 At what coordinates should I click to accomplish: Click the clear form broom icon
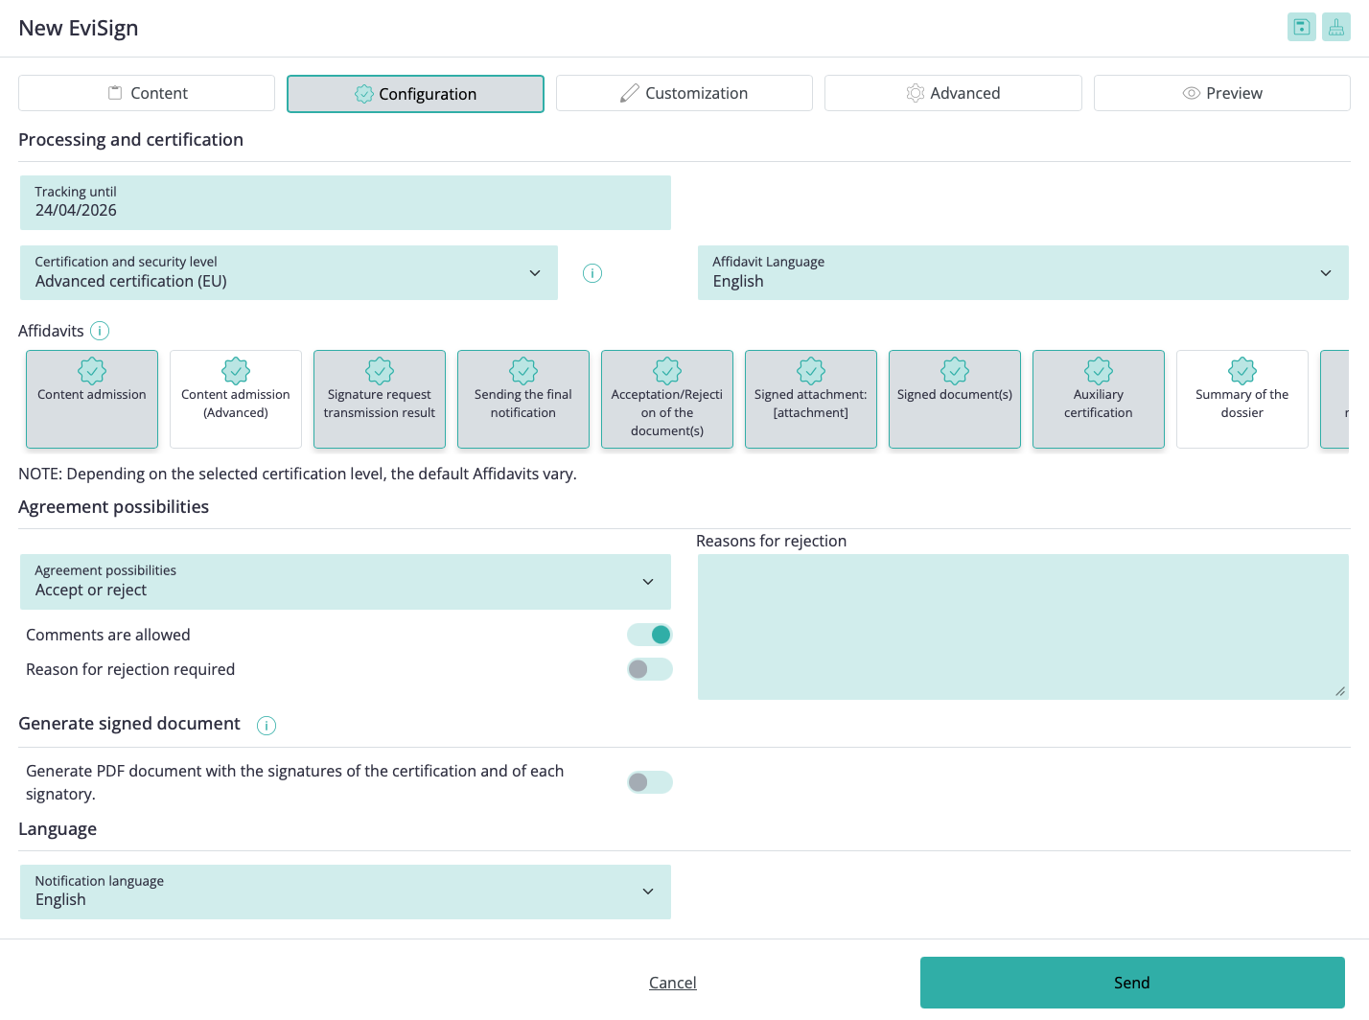click(1335, 27)
